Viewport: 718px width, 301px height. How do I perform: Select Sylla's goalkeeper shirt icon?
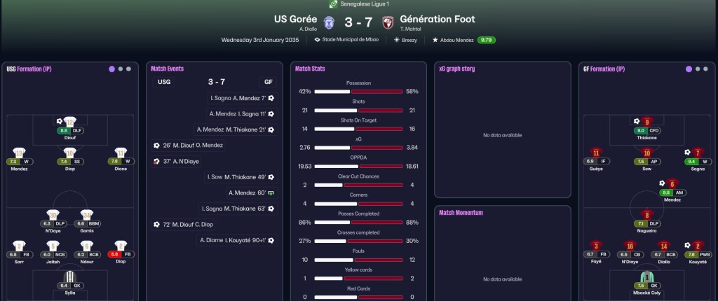coord(69,276)
